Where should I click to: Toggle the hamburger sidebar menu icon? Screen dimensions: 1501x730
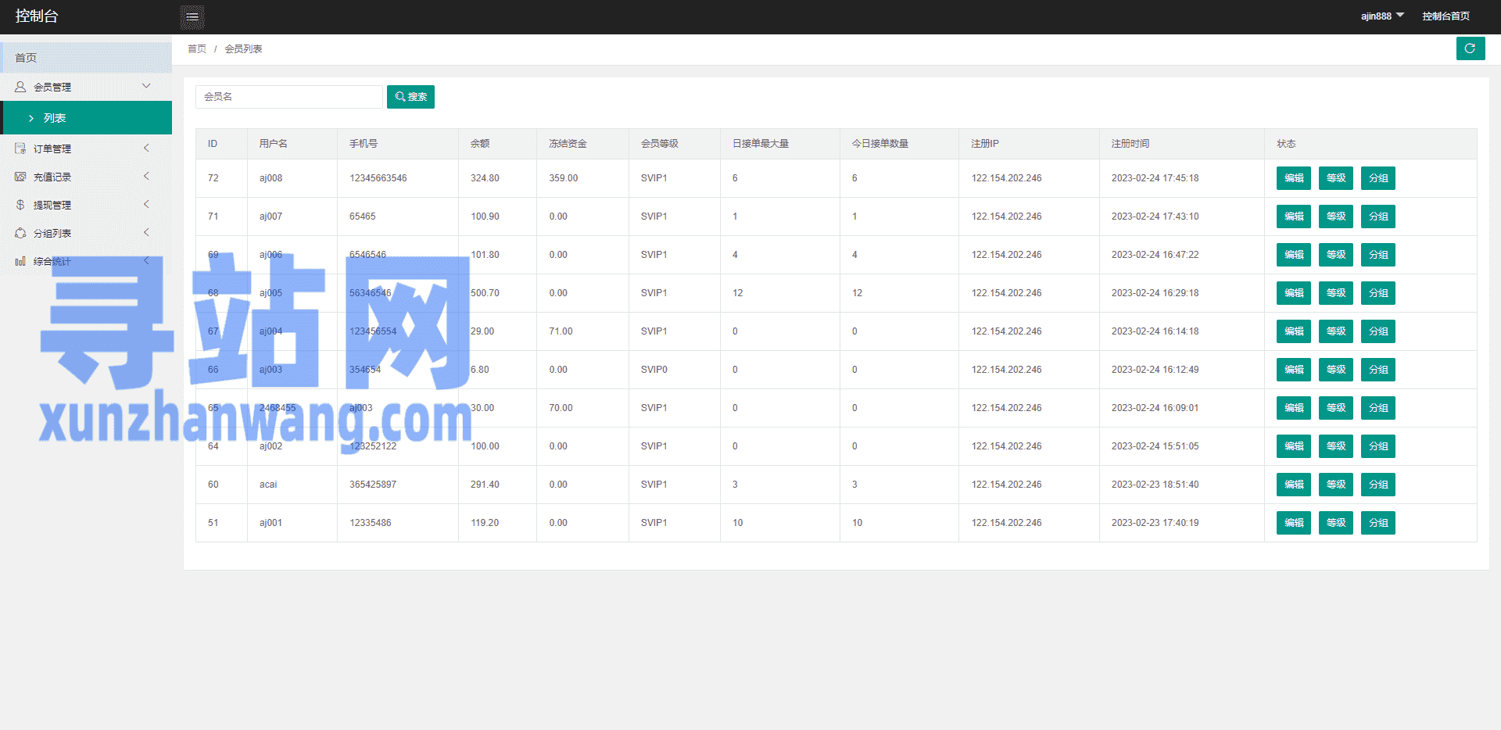tap(192, 17)
